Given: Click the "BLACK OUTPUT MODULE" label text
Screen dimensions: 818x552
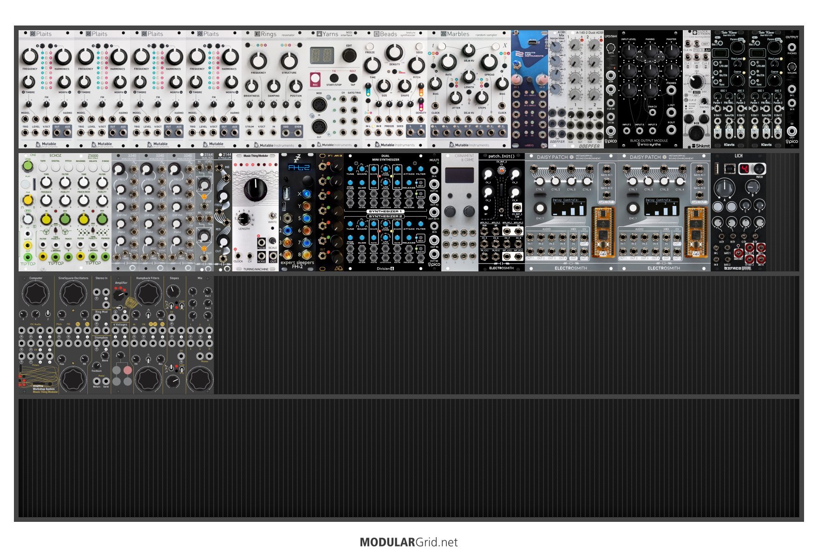Looking at the screenshot, I should coord(649,141).
